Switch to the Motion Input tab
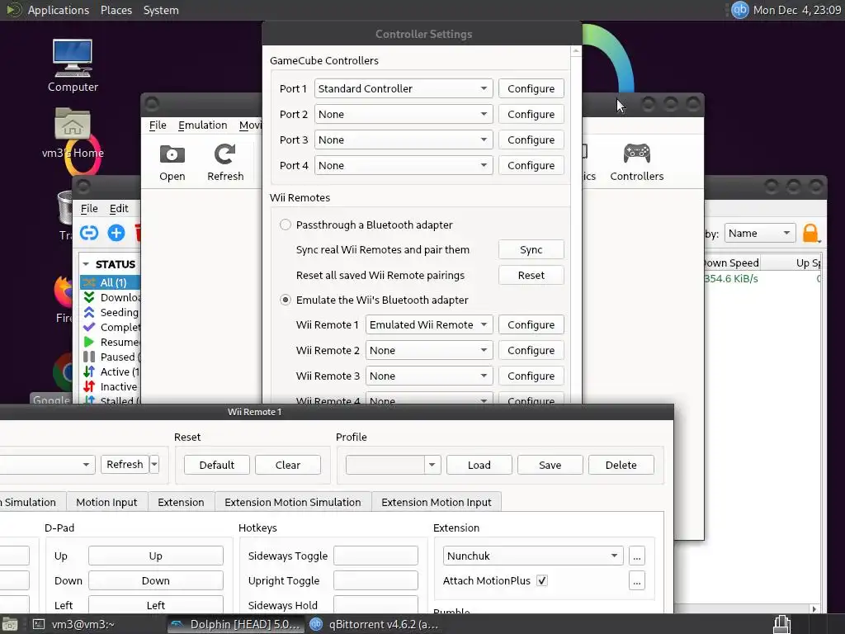 (x=106, y=502)
